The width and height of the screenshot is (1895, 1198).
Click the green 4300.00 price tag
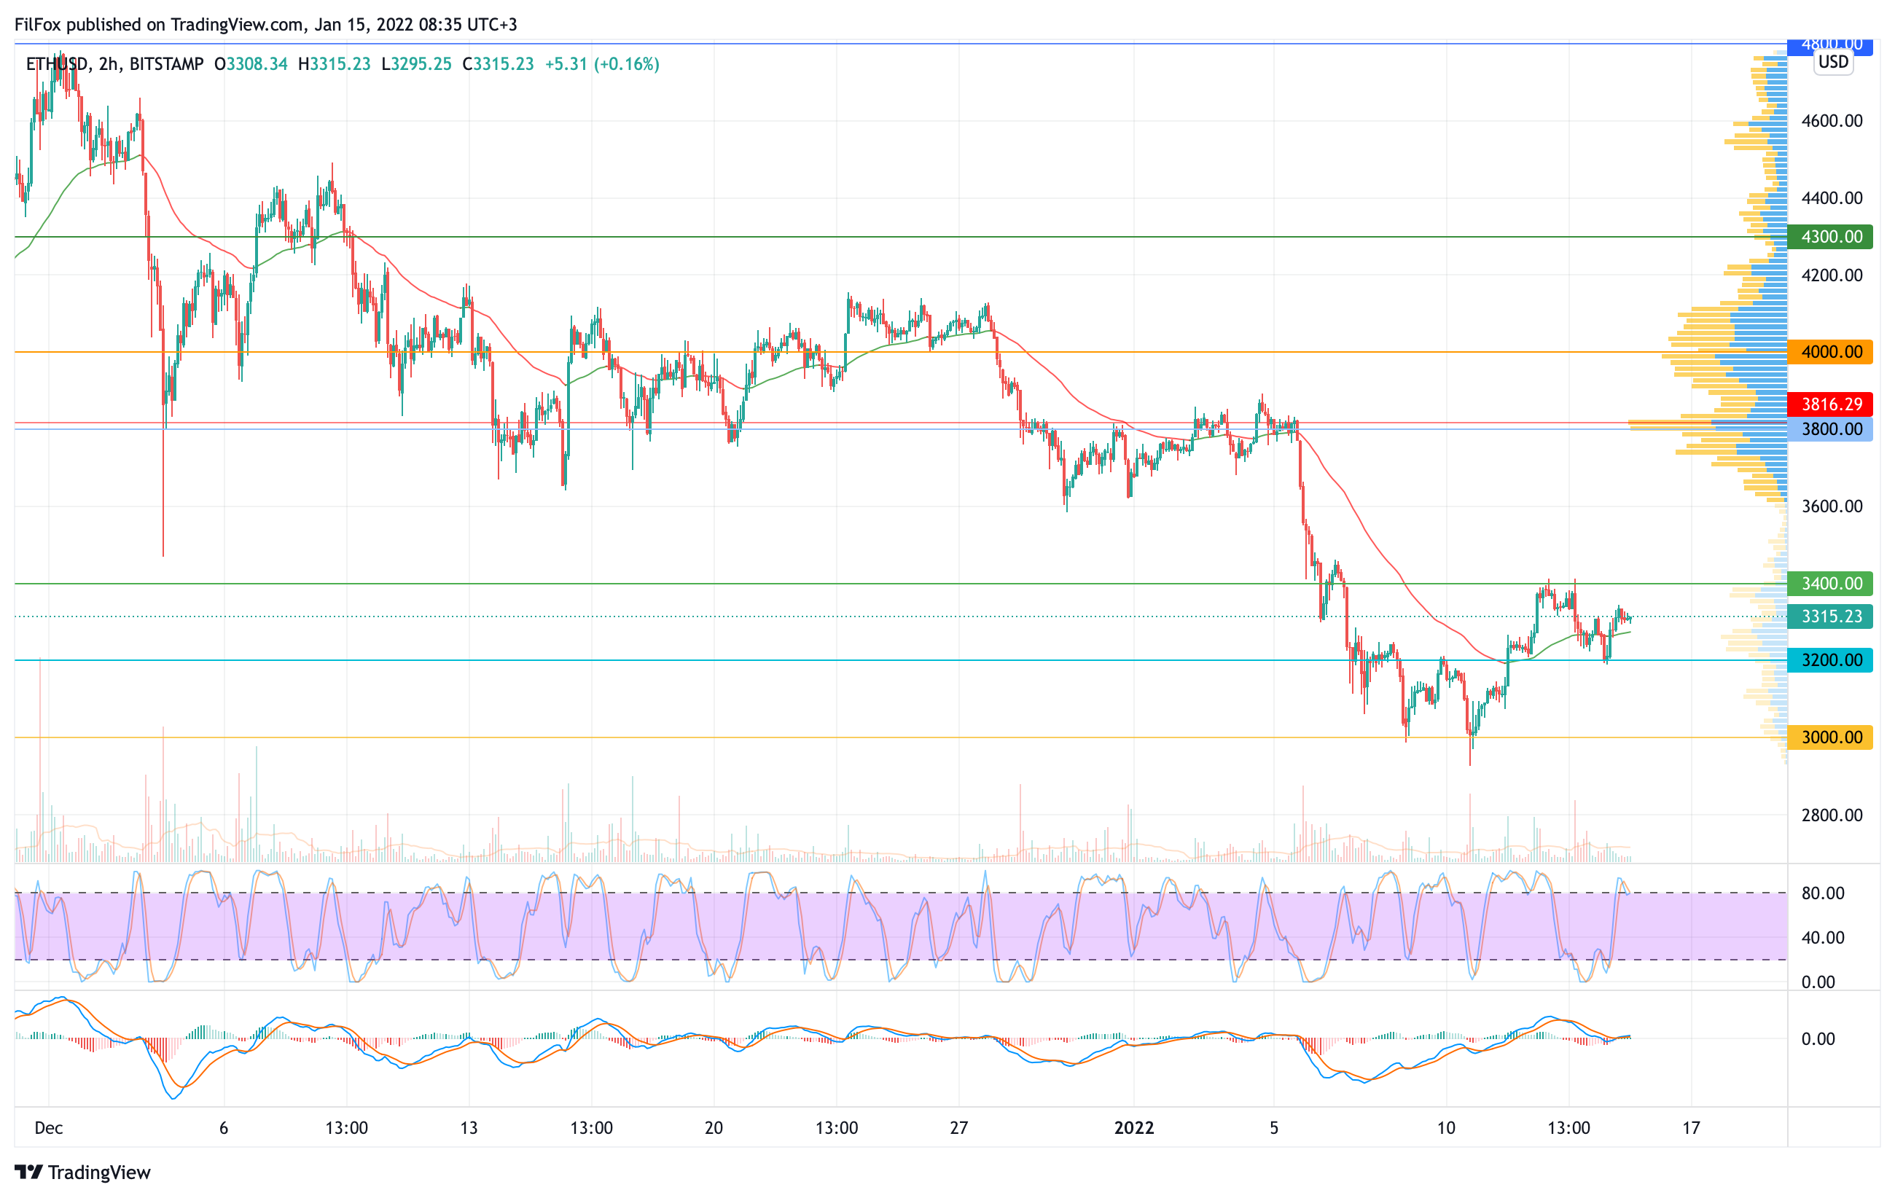[x=1829, y=237]
